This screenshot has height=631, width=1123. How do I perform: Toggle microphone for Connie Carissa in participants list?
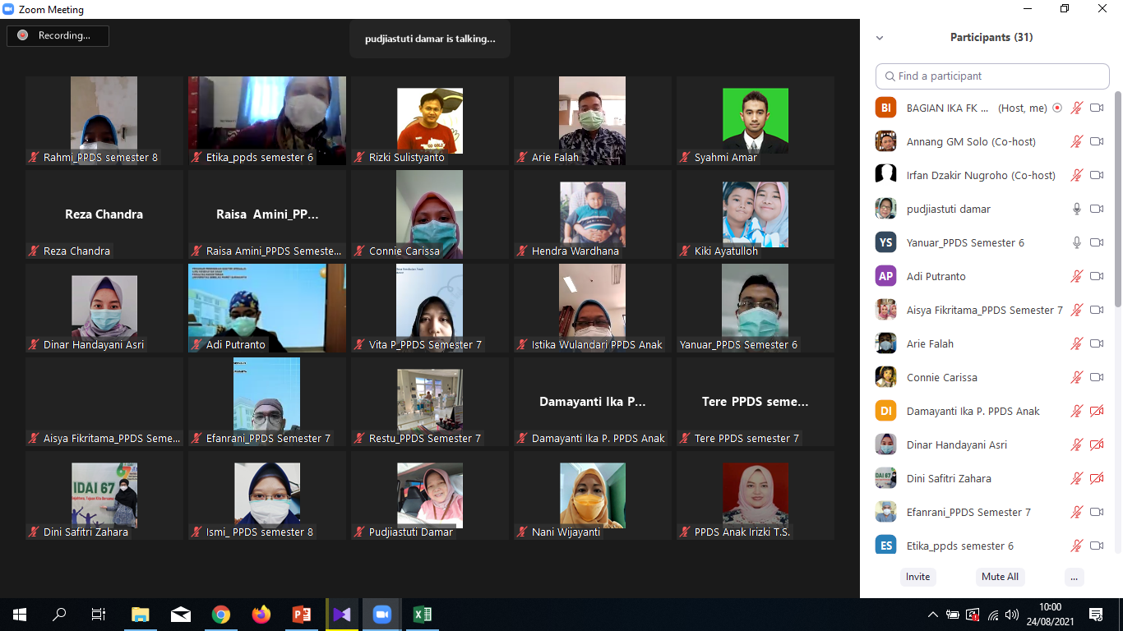[x=1076, y=377]
